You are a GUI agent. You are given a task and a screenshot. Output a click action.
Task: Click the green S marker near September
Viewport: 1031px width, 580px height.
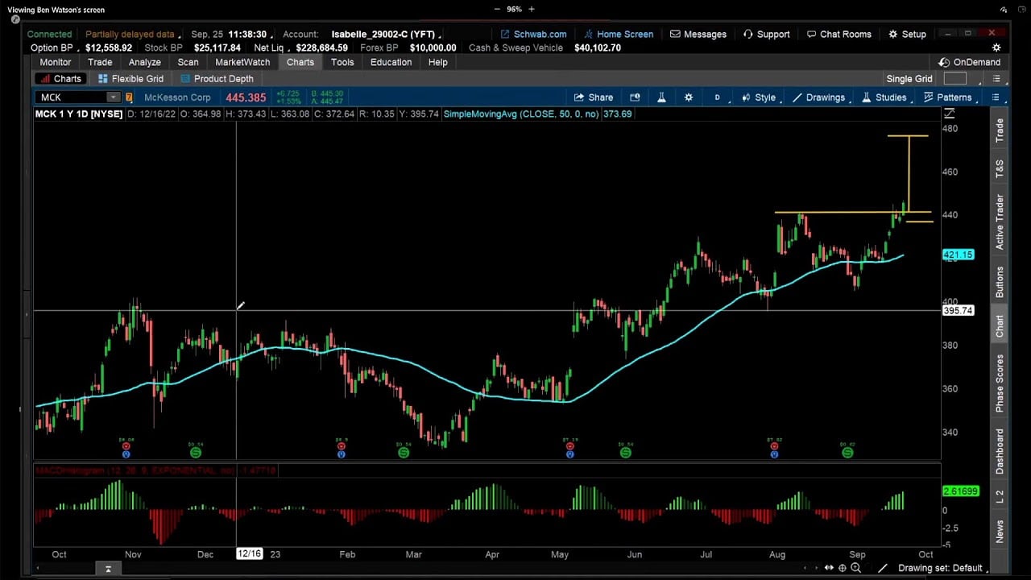[x=847, y=453]
